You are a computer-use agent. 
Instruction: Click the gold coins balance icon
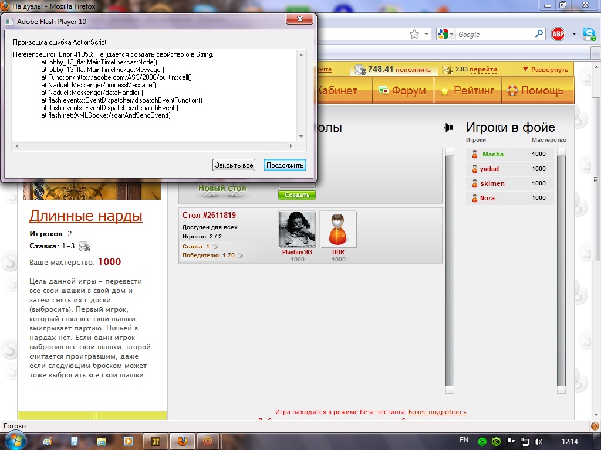coord(447,70)
